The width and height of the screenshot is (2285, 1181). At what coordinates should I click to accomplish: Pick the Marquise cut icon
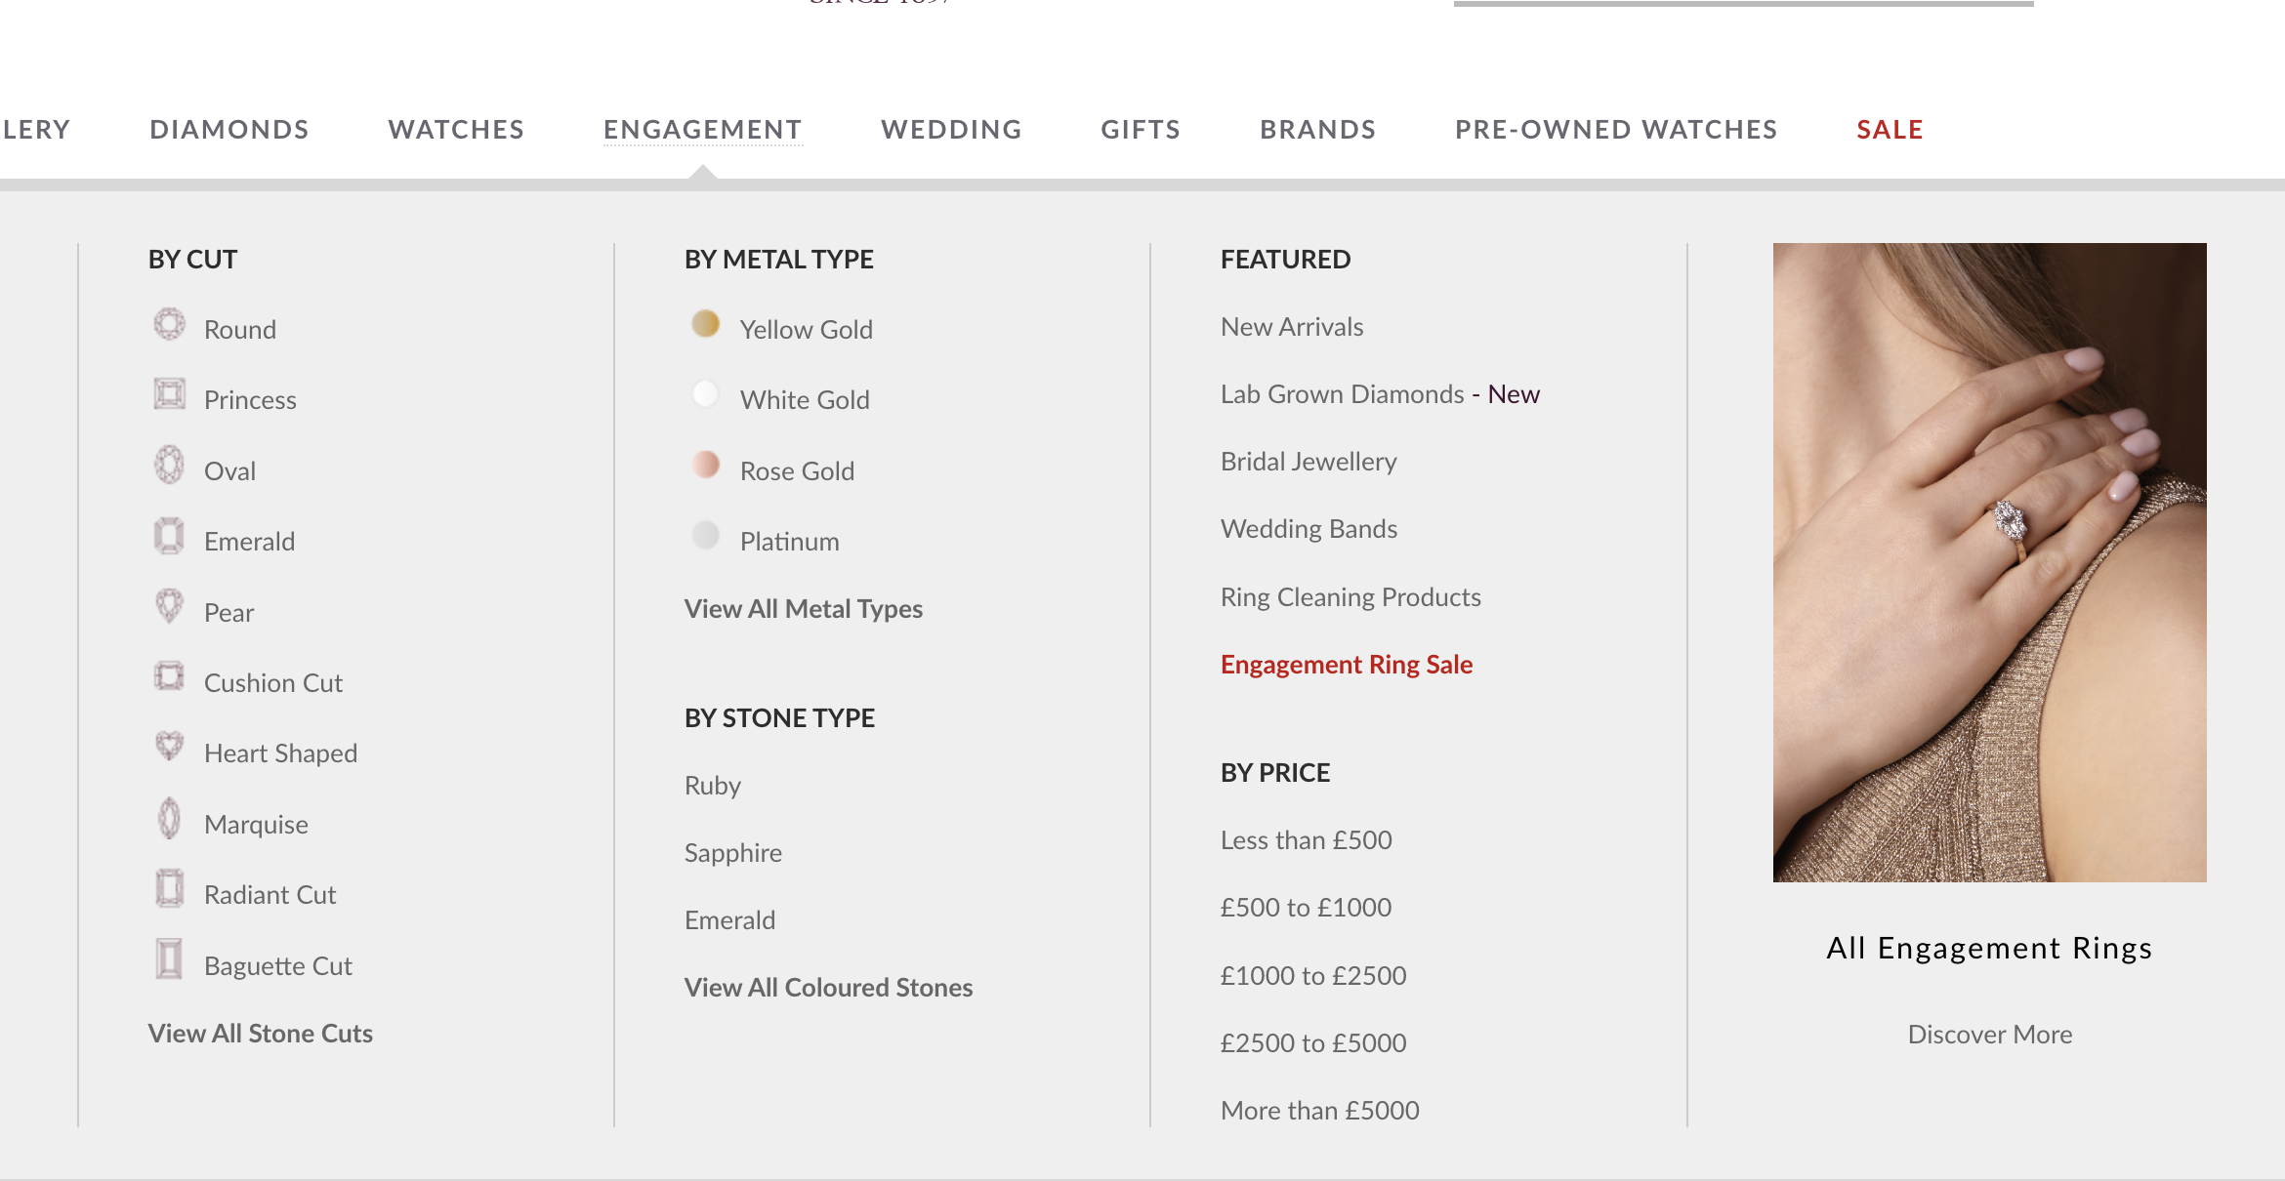coord(169,819)
